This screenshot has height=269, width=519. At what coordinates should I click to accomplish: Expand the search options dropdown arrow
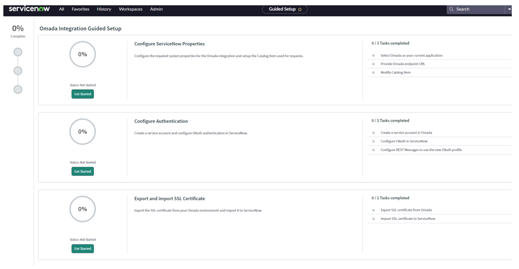pyautogui.click(x=509, y=9)
